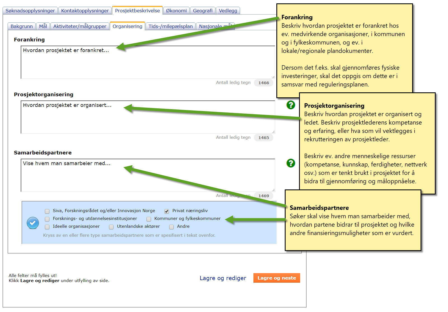
Task: Open the Mål sub-tab
Action: pyautogui.click(x=43, y=26)
